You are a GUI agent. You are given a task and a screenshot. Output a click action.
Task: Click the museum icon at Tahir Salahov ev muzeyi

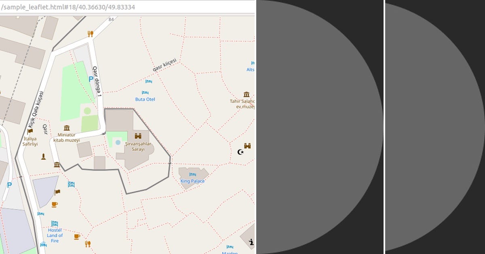247,95
